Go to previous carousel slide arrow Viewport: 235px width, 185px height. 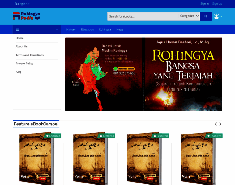point(216,124)
